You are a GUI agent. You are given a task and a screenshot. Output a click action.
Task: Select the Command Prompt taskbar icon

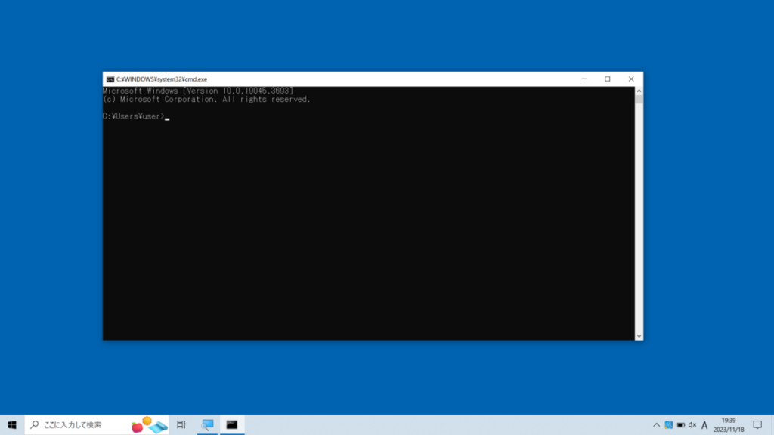pyautogui.click(x=232, y=424)
